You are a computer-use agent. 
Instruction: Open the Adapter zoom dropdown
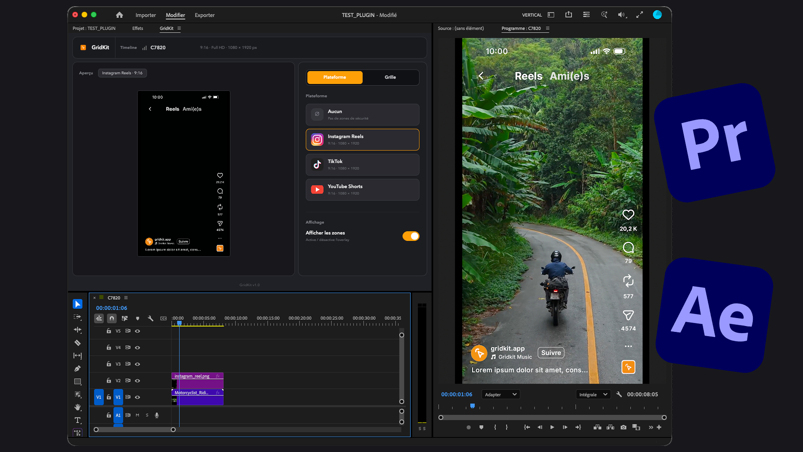tap(501, 394)
